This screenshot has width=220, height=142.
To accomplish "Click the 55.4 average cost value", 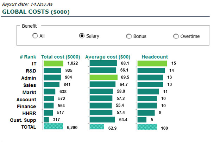I will (120, 105).
